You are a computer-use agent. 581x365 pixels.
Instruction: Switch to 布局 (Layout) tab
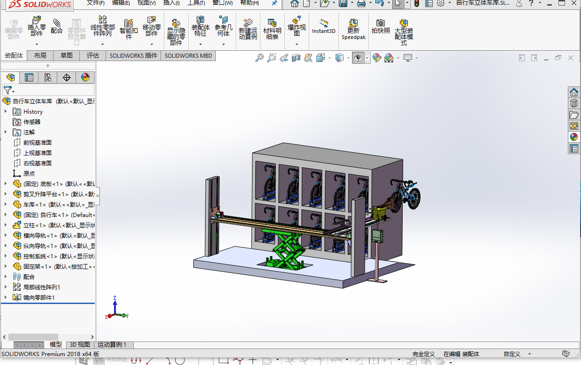[x=40, y=55]
